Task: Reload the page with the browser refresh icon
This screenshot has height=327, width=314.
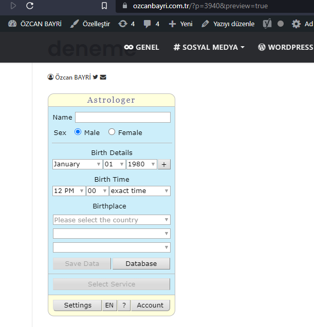Action: pos(30,6)
